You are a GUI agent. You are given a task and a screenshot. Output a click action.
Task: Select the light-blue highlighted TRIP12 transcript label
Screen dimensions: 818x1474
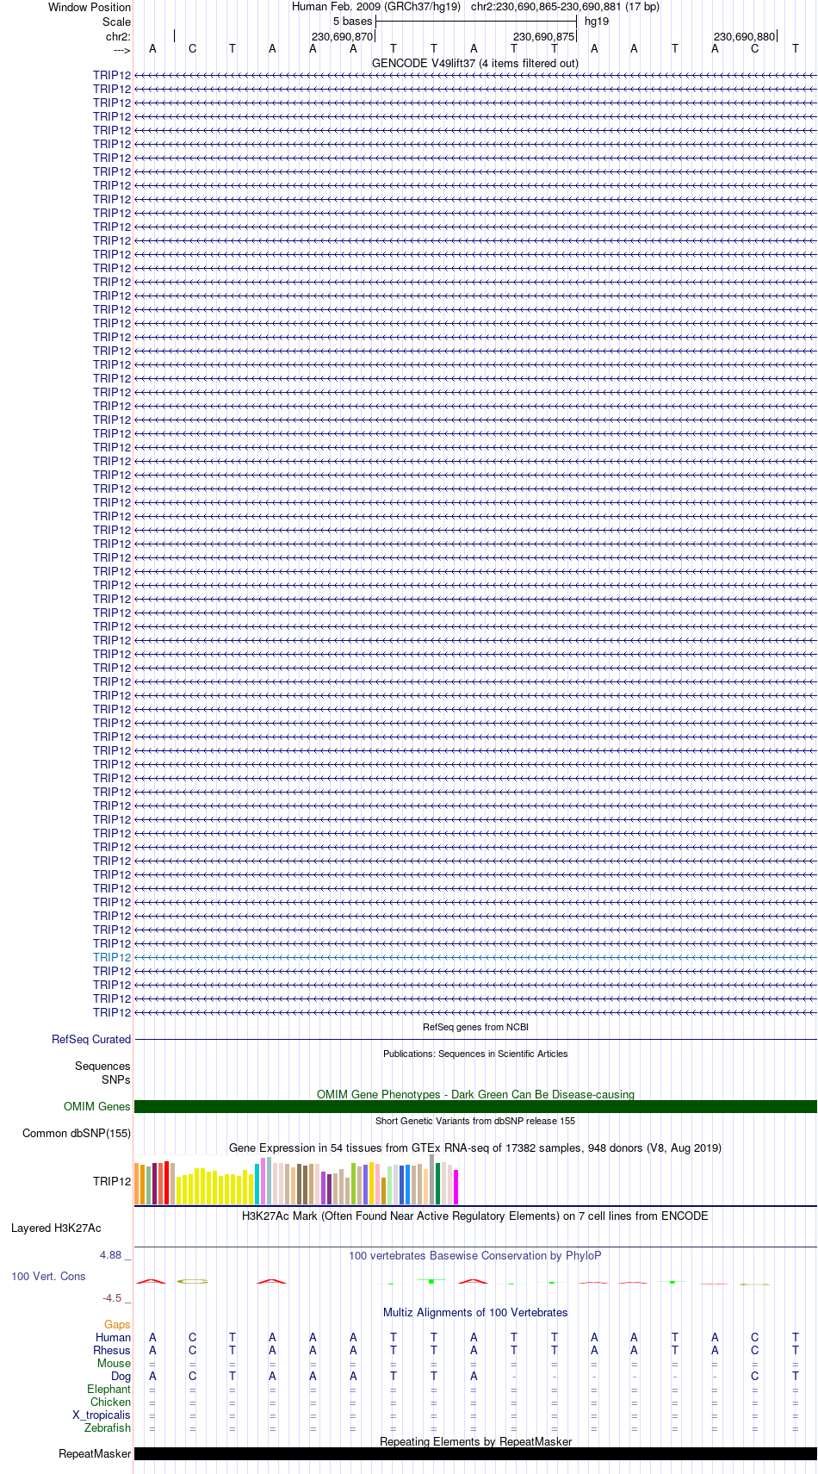(x=112, y=957)
